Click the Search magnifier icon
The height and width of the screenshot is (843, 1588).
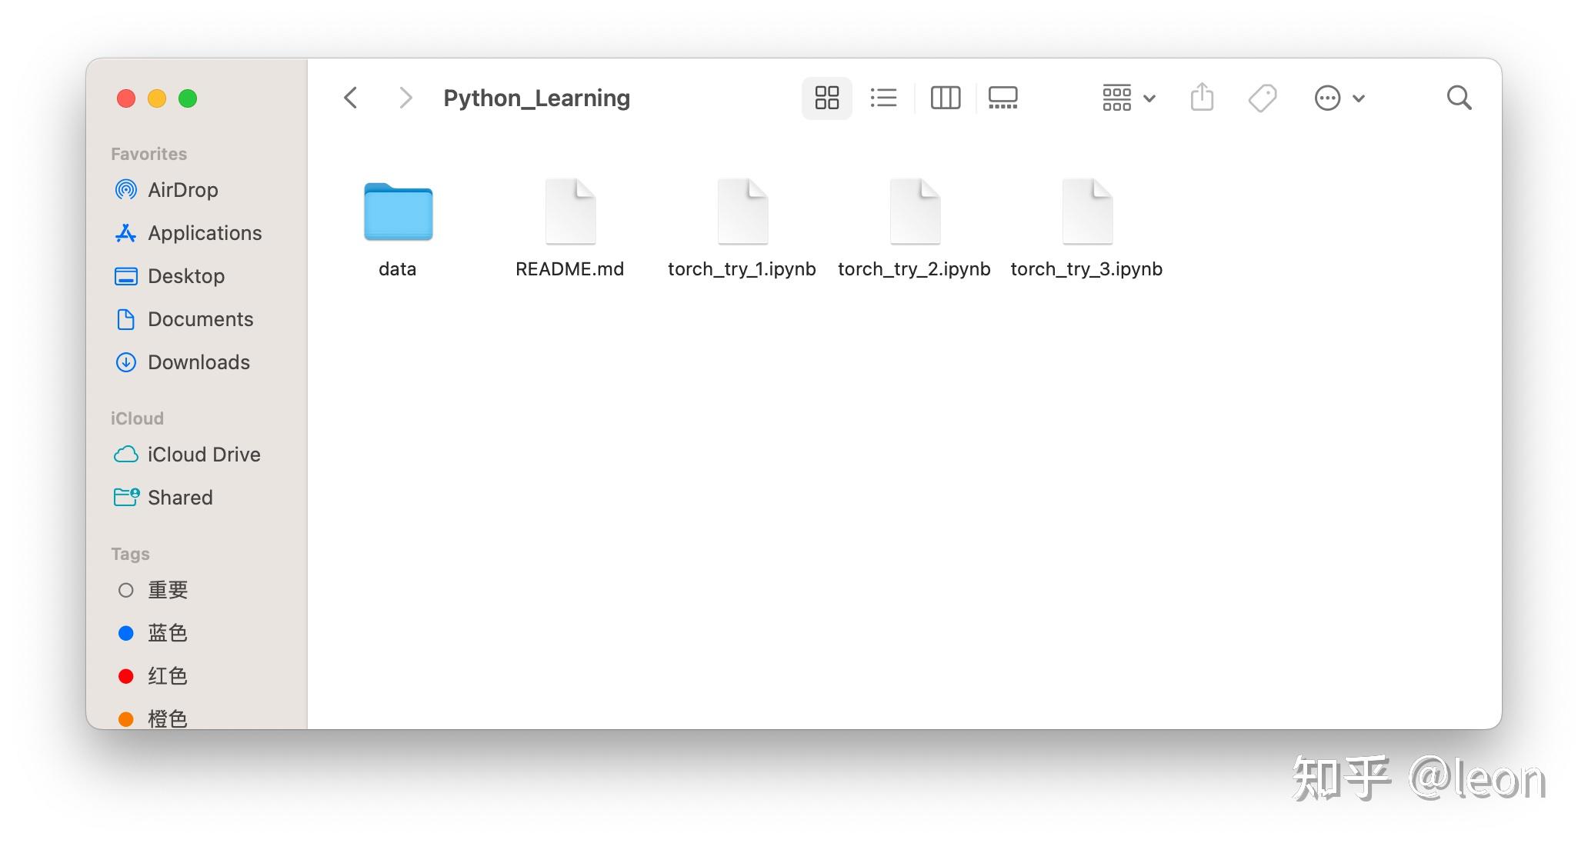click(x=1459, y=98)
